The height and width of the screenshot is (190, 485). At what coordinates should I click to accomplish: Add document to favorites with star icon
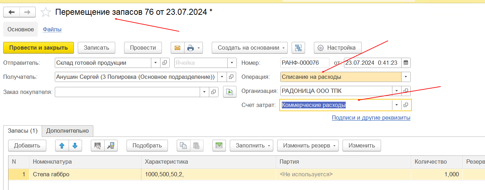(46, 12)
